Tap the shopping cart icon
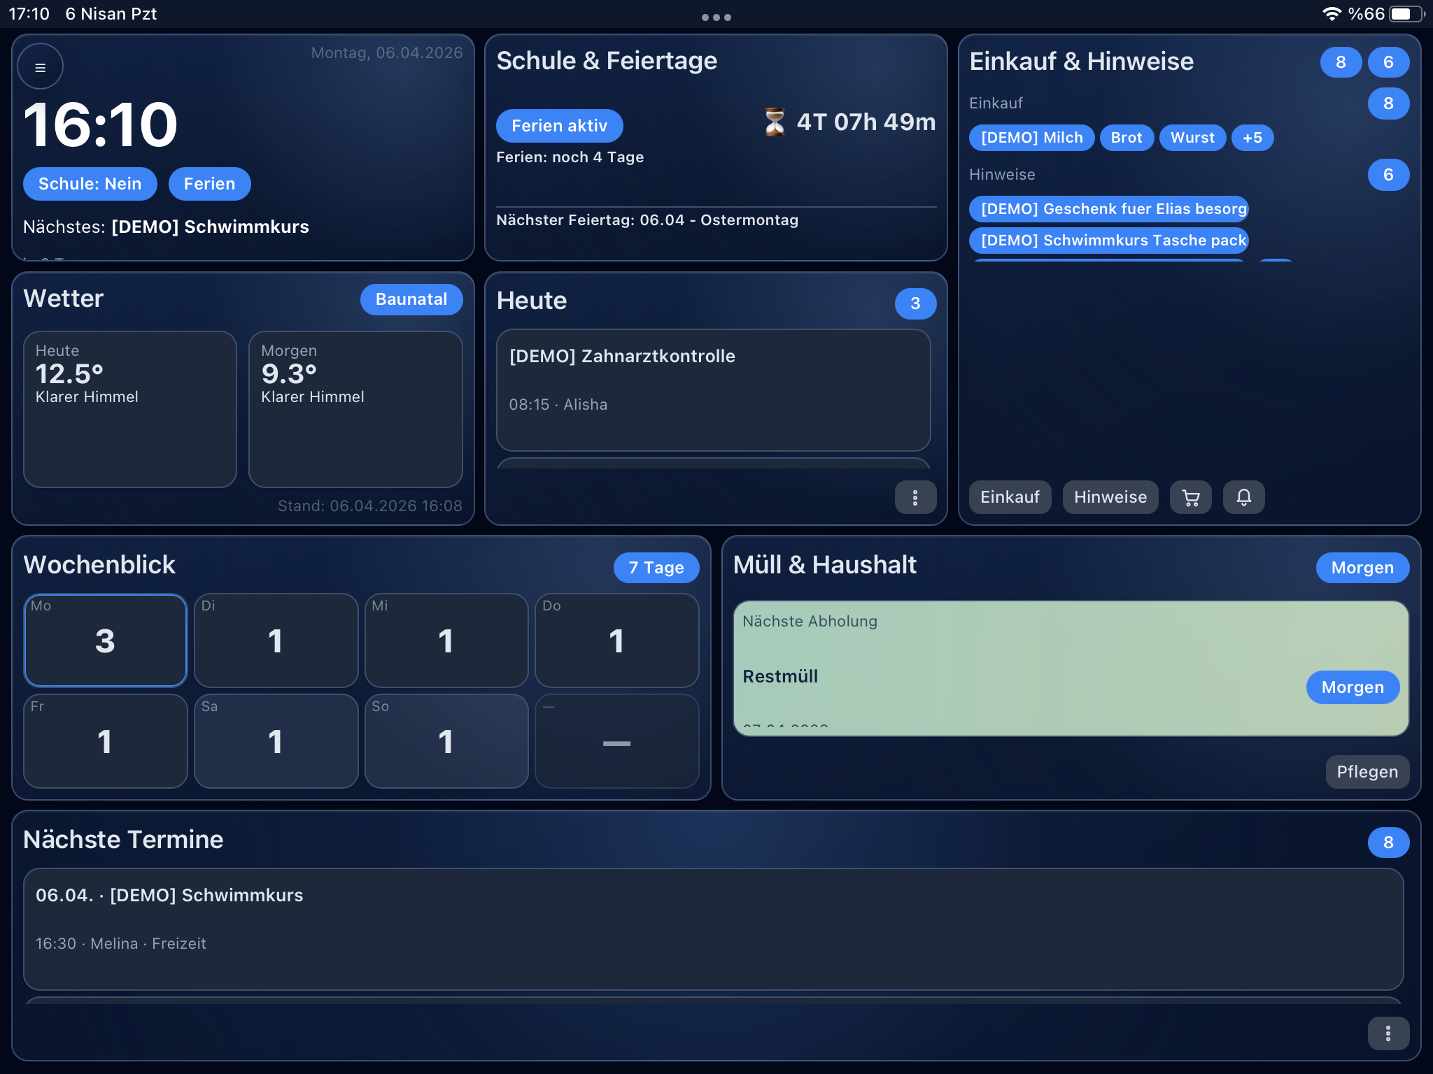 (x=1190, y=497)
